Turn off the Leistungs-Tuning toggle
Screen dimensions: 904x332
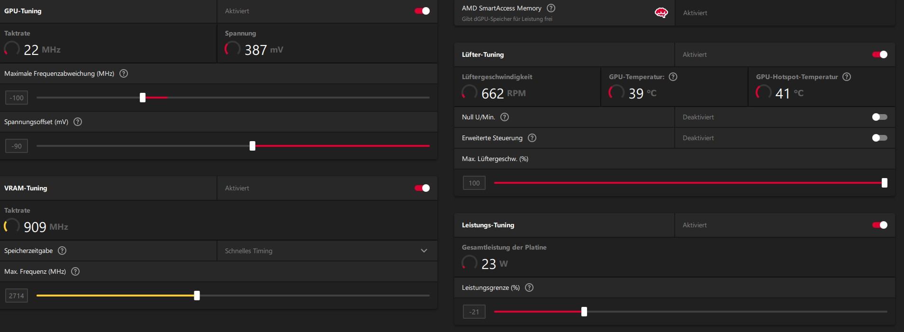[879, 225]
